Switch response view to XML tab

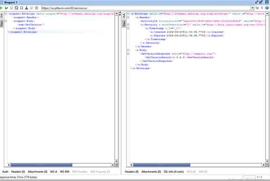pyautogui.click(x=123, y=15)
